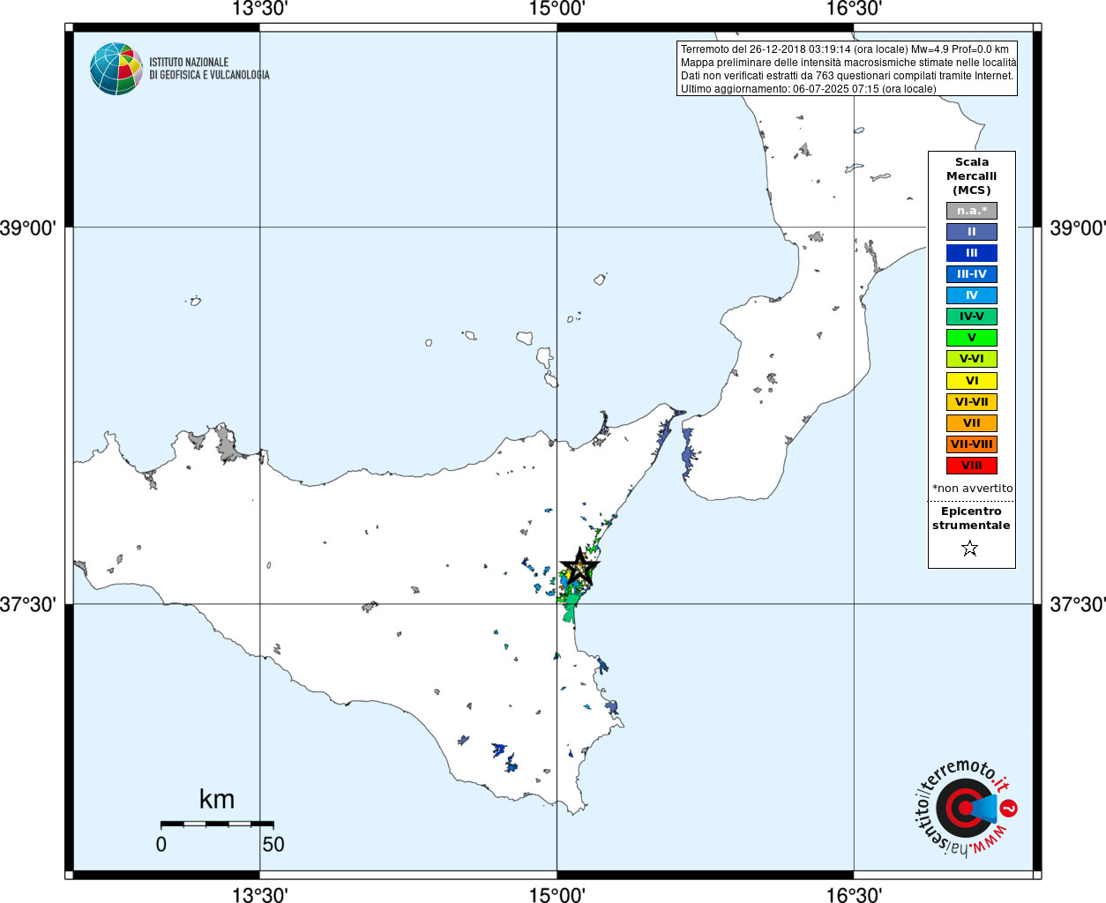1106x903 pixels.
Task: Click the right 39°00' latitude label
Action: [x=1077, y=228]
